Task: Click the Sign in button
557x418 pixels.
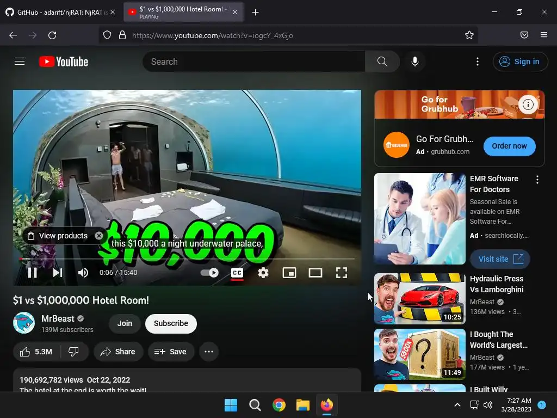Action: click(520, 62)
